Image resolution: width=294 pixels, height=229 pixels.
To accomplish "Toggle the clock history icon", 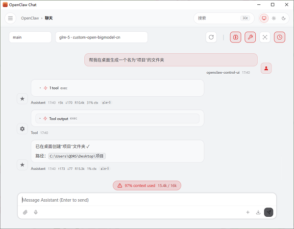I will point(279,37).
